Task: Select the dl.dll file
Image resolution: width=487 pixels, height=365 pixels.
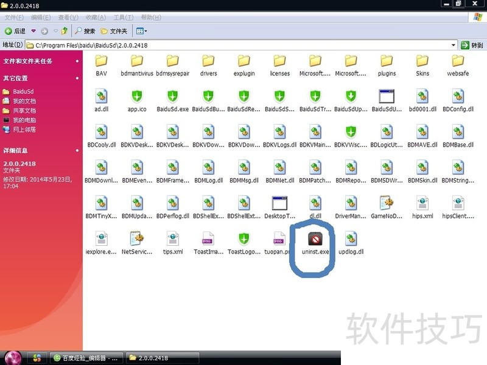Action: click(x=315, y=208)
